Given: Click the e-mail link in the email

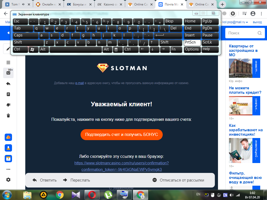Looking at the screenshot, I should click(80, 83).
